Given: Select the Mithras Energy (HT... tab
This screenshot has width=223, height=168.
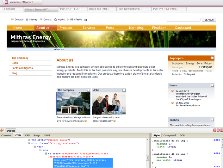Looking at the screenshot, I should pyautogui.click(x=41, y=9).
